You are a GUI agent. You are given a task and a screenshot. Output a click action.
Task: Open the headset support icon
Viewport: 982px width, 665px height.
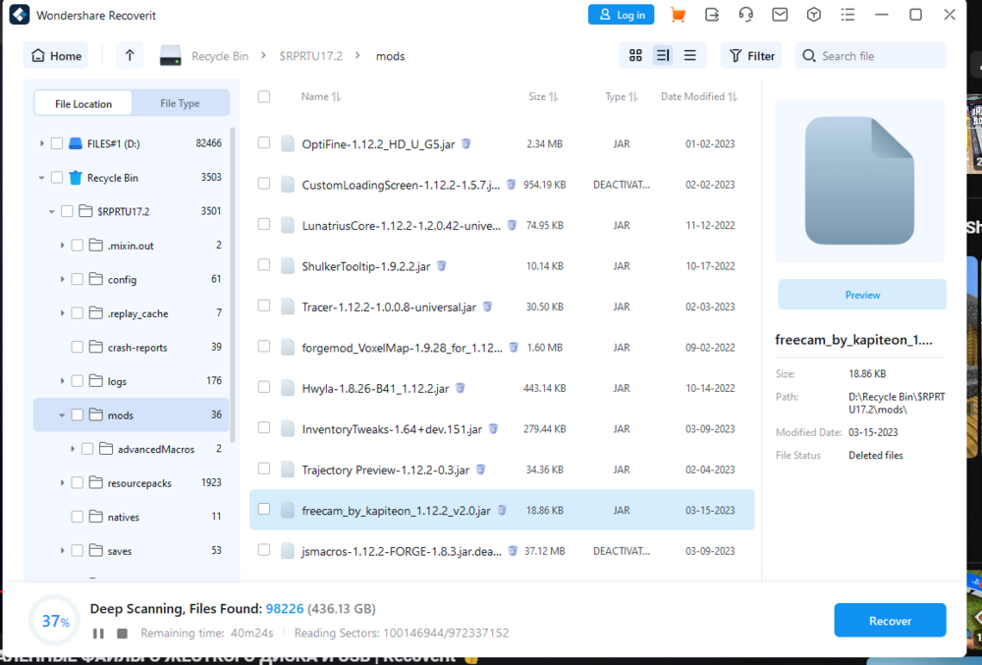pyautogui.click(x=746, y=15)
